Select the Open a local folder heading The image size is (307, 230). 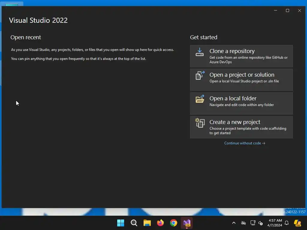click(x=233, y=98)
